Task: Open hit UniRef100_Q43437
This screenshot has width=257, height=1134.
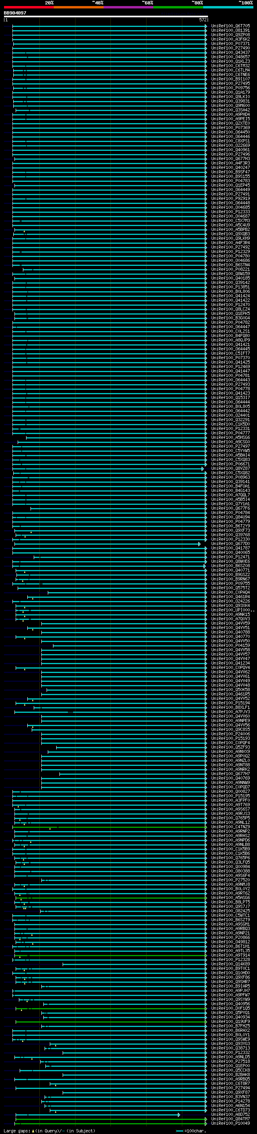Action: tap(230, 52)
